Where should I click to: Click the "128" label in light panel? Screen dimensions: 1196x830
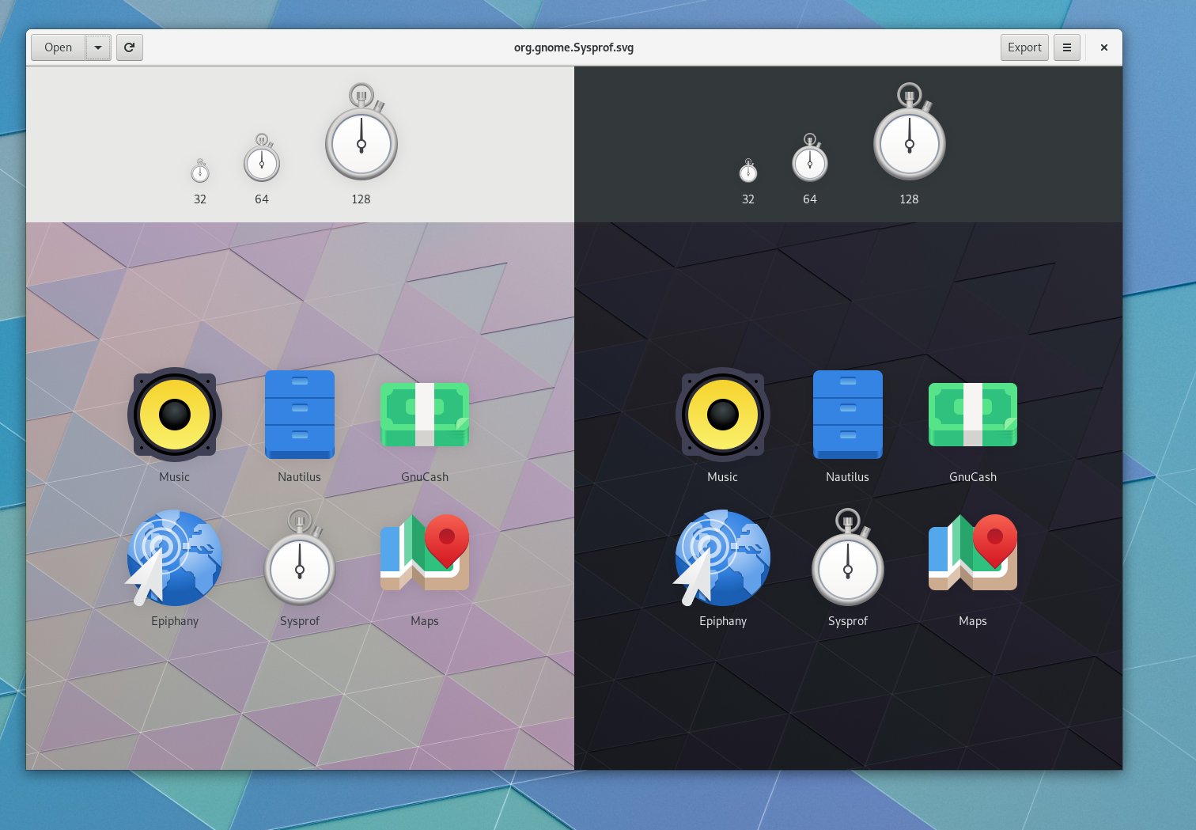point(361,199)
